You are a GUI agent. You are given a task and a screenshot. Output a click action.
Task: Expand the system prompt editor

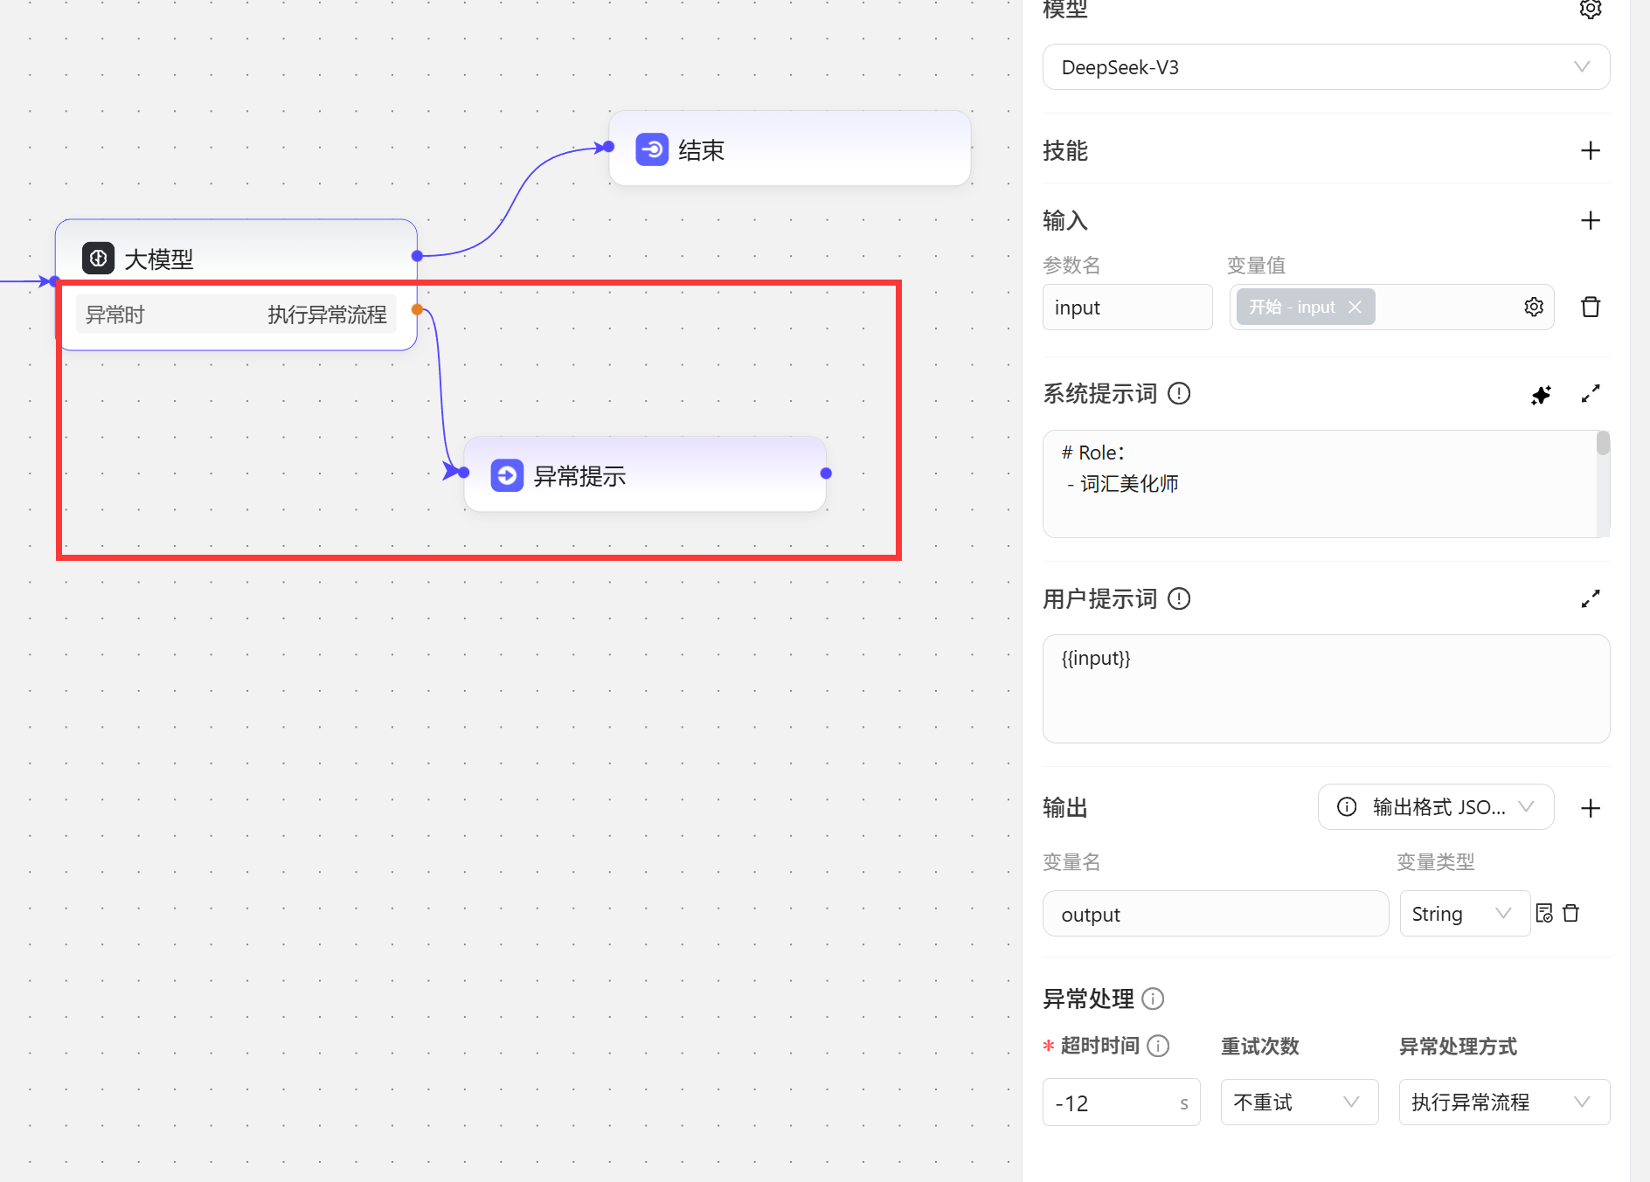[1590, 395]
